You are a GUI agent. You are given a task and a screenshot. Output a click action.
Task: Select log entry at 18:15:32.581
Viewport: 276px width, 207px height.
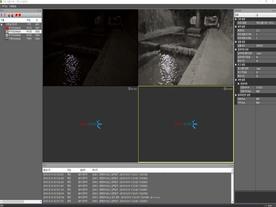[137, 175]
